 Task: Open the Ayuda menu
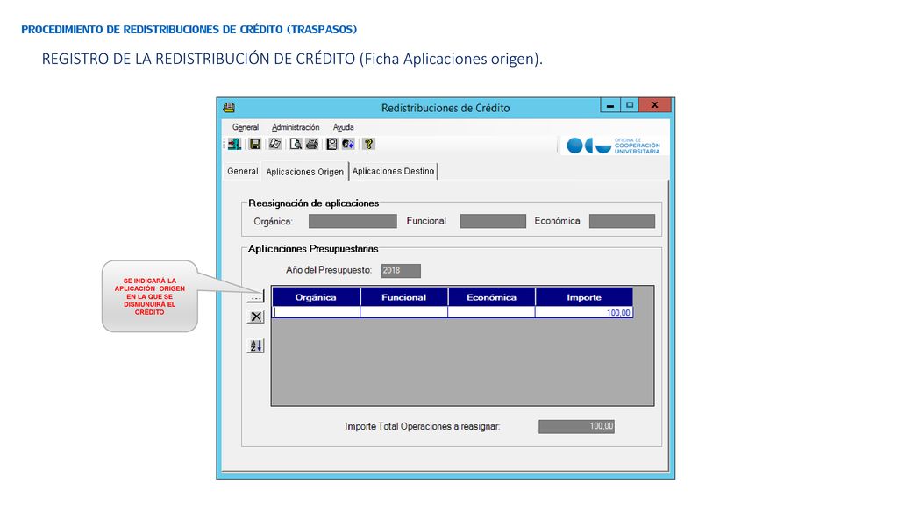tap(344, 127)
